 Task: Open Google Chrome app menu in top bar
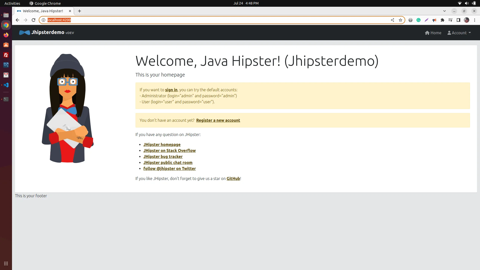click(45, 3)
